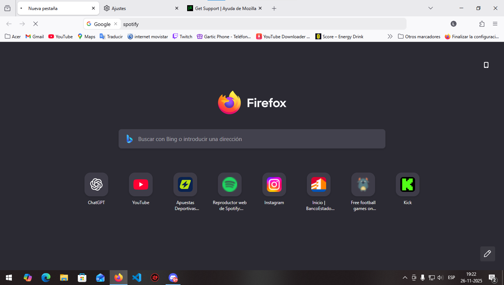Open the ChatGPT shortcut tile
The height and width of the screenshot is (285, 504).
(96, 184)
